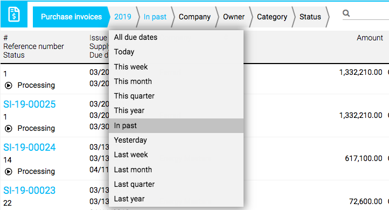Open the Category filter
The height and width of the screenshot is (210, 389).
(x=272, y=17)
